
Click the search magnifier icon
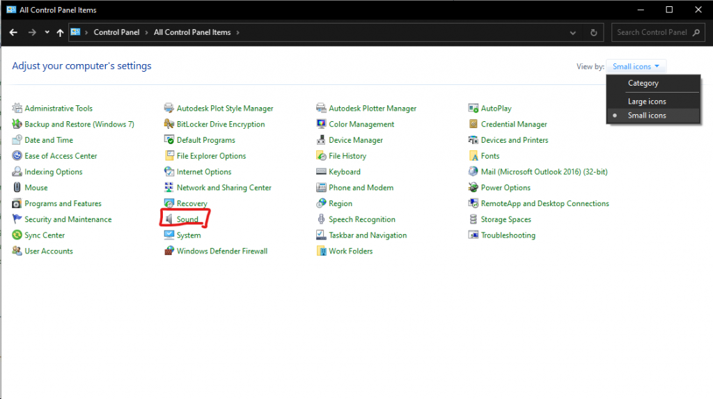696,32
